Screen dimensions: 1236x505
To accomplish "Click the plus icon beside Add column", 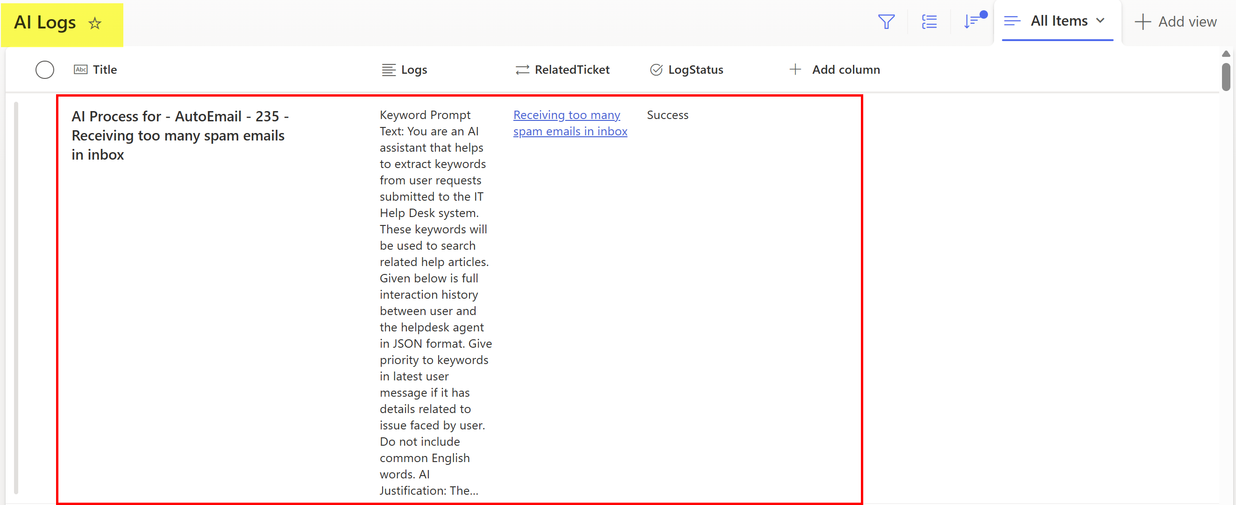I will (x=795, y=70).
